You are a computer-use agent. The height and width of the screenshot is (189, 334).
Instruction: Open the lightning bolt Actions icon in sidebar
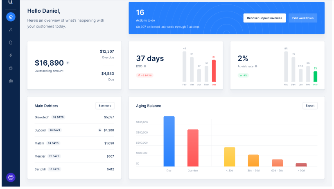click(11, 55)
